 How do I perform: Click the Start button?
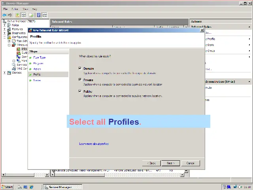7,187
